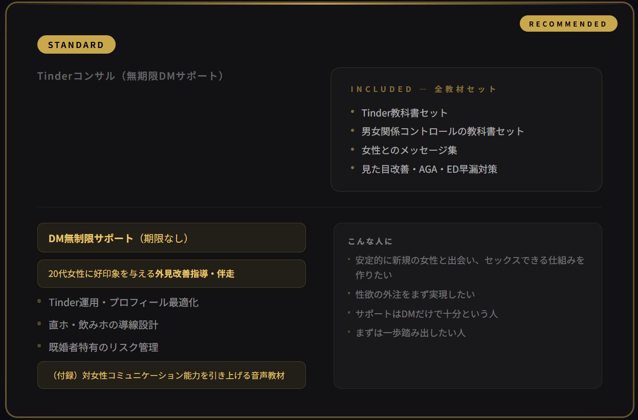Image resolution: width=638 pixels, height=420 pixels.
Task: Click the RECOMMENDED badge
Action: [x=568, y=24]
